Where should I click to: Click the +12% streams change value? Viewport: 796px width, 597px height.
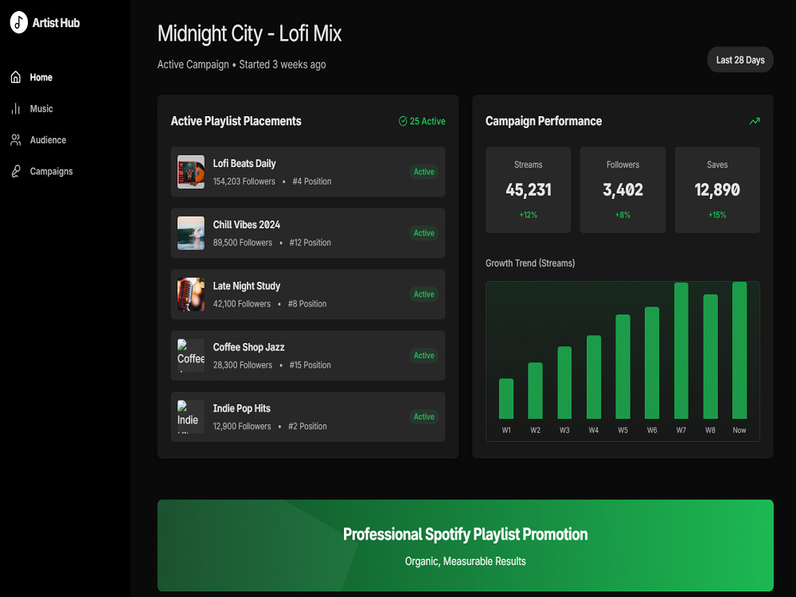pyautogui.click(x=528, y=215)
